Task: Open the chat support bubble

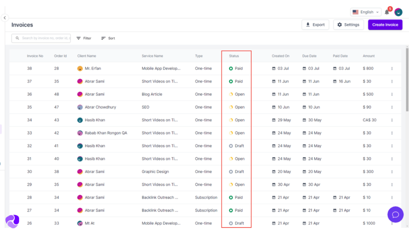Action: [395, 214]
